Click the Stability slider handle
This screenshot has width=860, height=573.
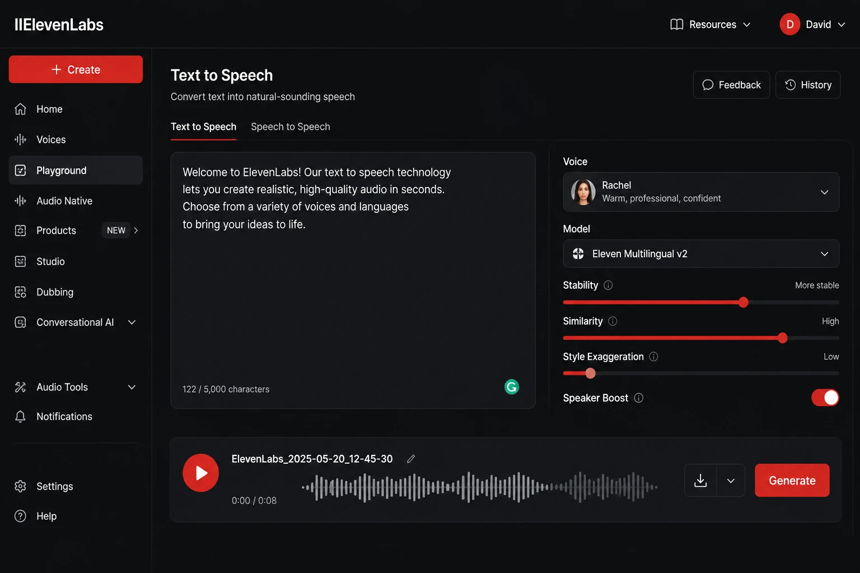[744, 302]
